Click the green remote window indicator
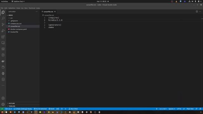The width and height of the screenshot is (203, 114). pos(2,109)
